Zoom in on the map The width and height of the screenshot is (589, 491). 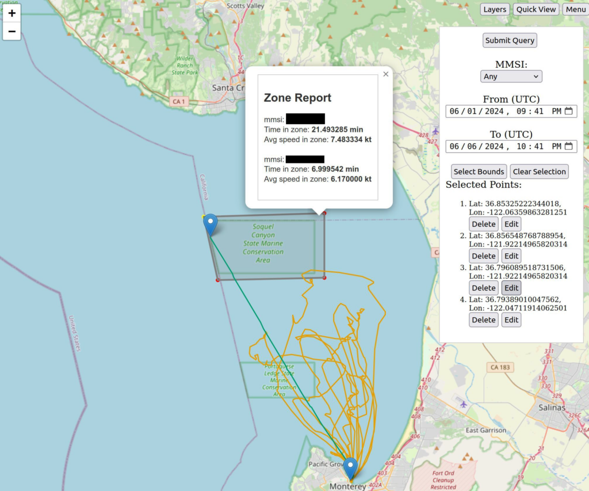(x=12, y=13)
